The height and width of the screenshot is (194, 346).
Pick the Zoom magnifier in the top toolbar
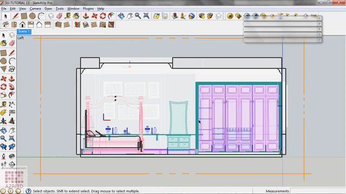138,16
